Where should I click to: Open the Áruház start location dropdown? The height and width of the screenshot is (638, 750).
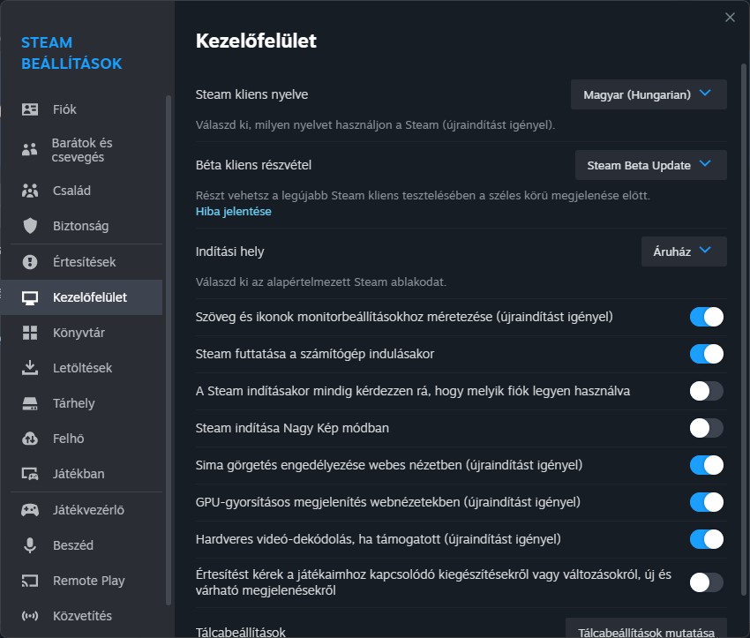tap(683, 251)
